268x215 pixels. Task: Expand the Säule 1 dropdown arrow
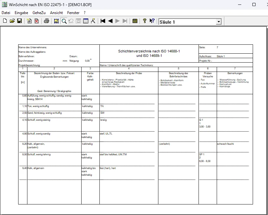(218, 22)
